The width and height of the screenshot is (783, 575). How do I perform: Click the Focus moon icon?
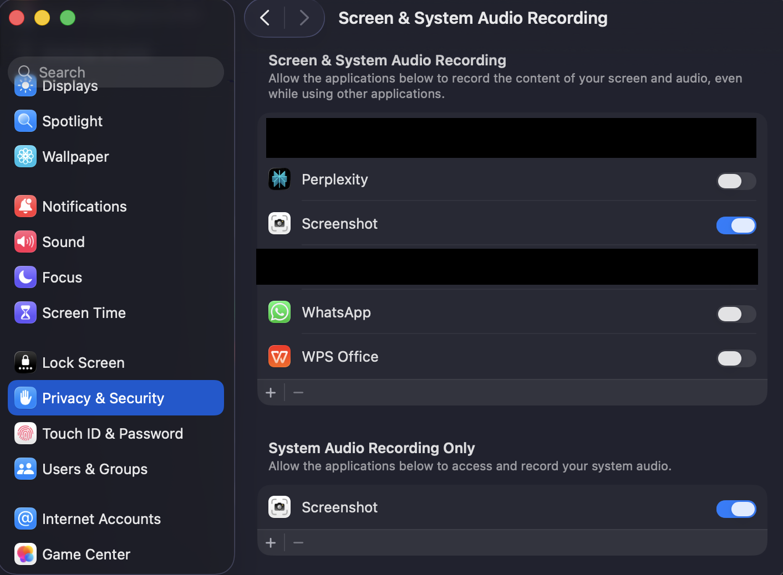[26, 278]
